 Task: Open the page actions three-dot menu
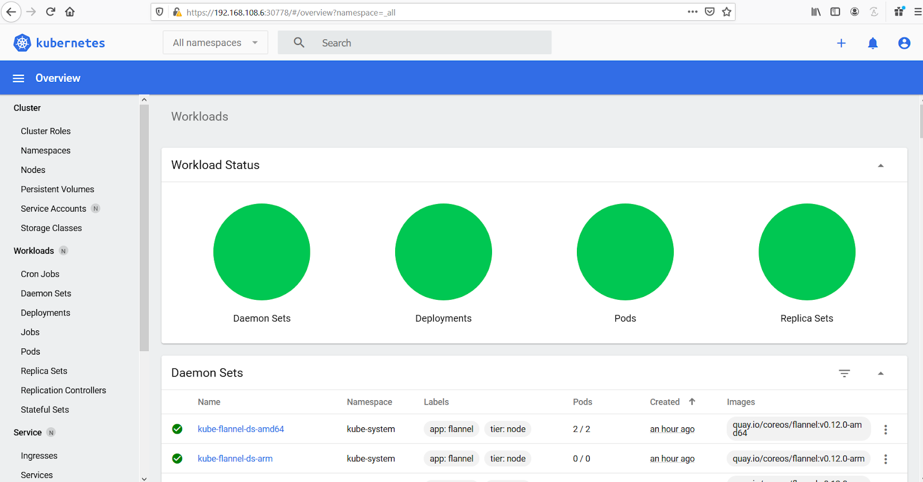coord(692,12)
